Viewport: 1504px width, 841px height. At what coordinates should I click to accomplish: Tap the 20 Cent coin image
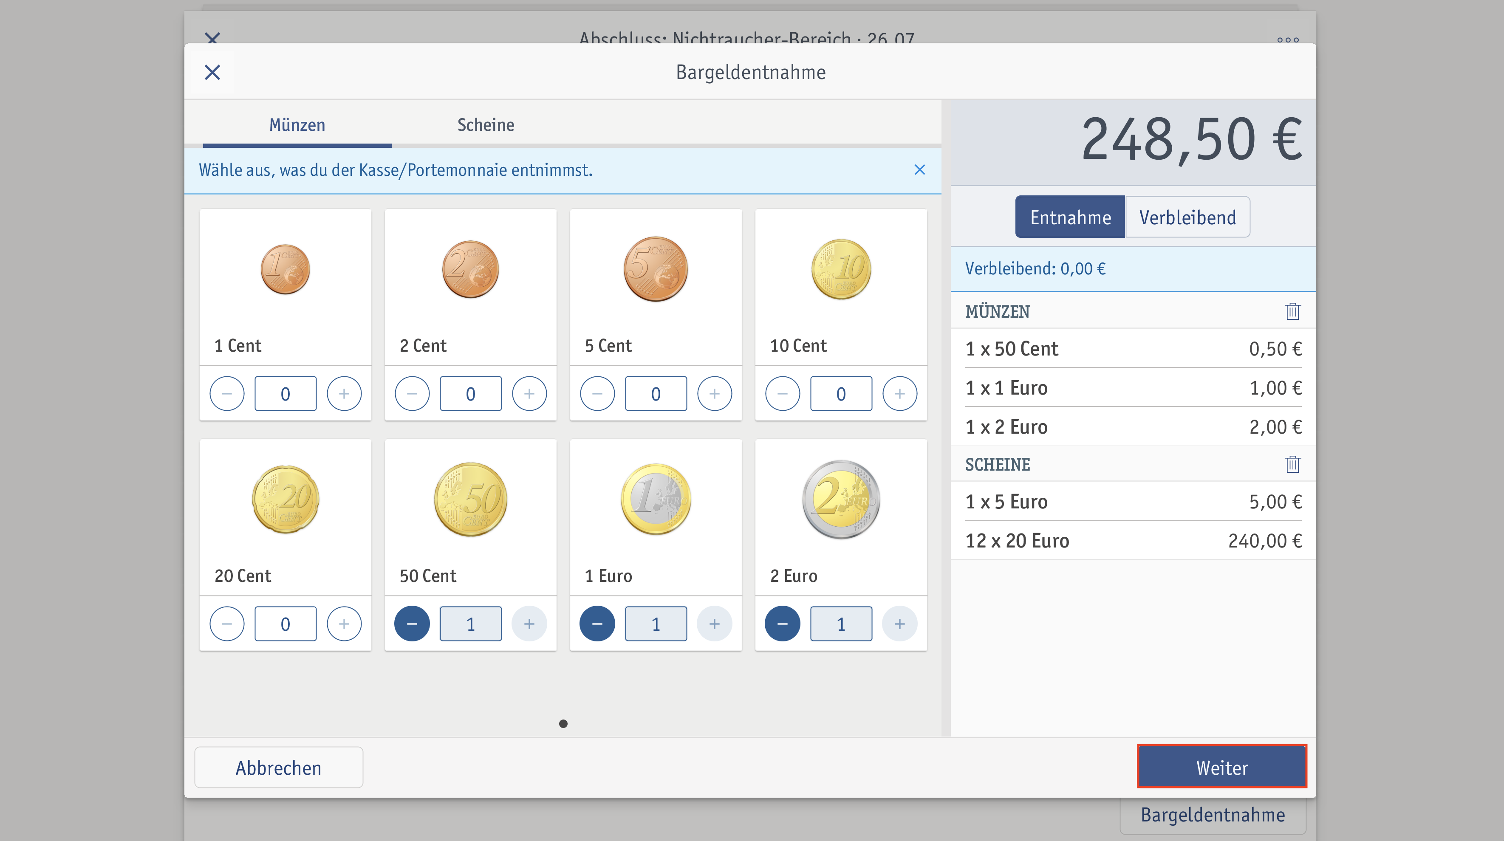coord(286,499)
